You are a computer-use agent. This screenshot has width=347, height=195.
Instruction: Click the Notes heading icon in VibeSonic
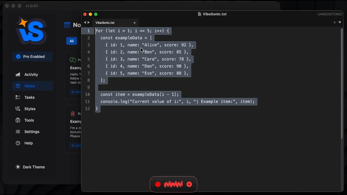click(x=67, y=25)
